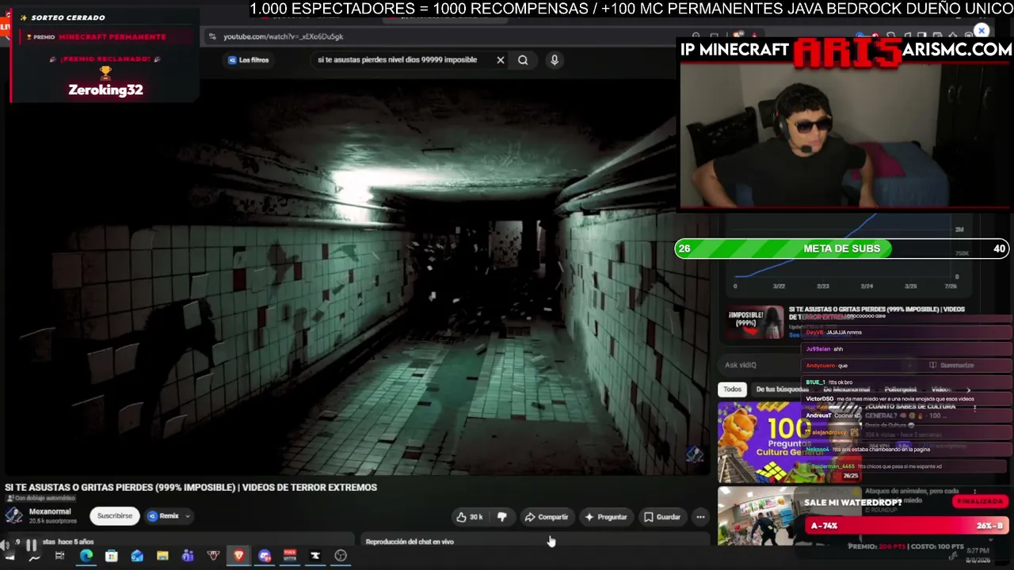Image resolution: width=1014 pixels, height=570 pixels.
Task: Click the 'Reproducción del chat en vivo' panel
Action: pyautogui.click(x=536, y=541)
